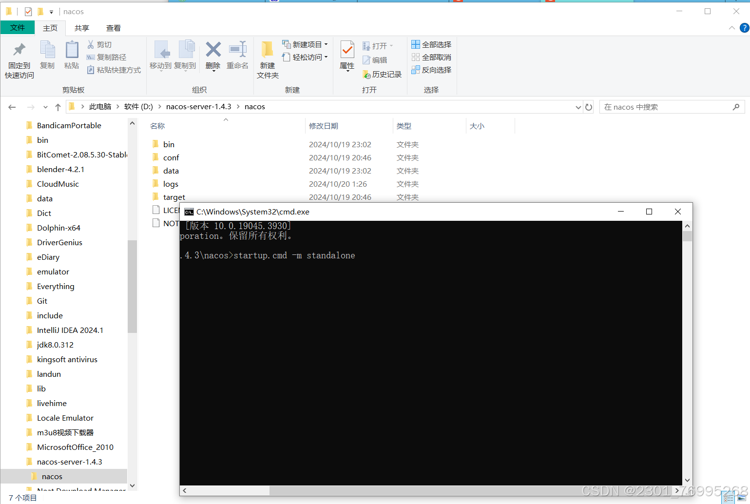Click the Refresh button beside address bar

(589, 107)
